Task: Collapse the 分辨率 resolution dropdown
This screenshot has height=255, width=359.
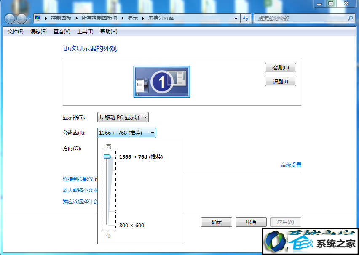Action: coord(126,133)
